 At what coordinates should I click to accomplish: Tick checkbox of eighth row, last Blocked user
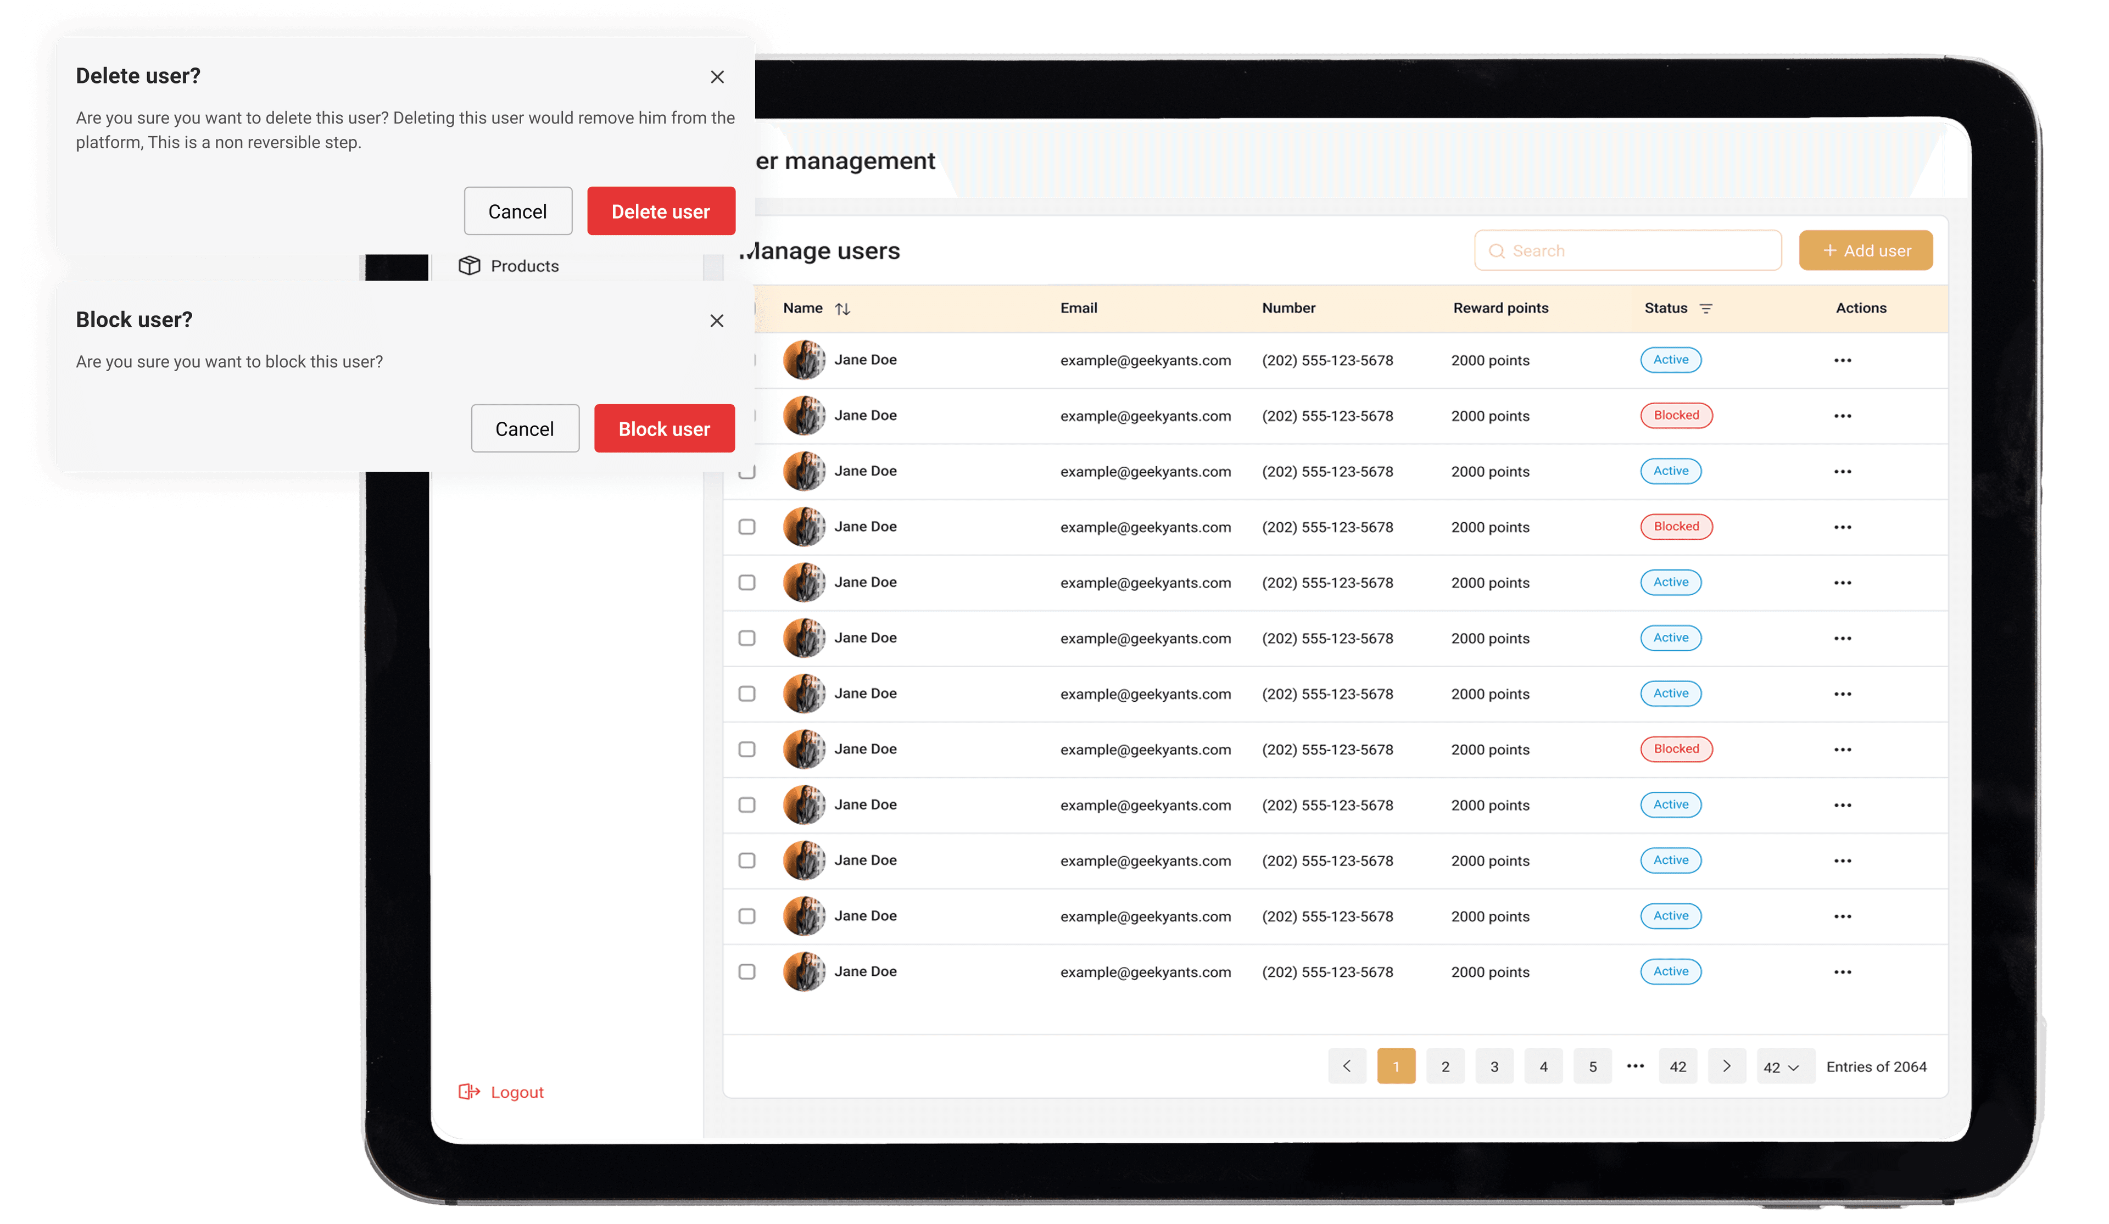point(747,750)
